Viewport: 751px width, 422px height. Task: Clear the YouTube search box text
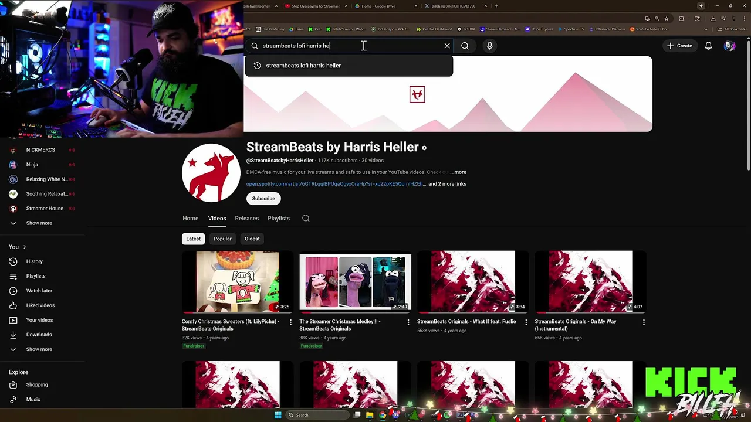[447, 46]
